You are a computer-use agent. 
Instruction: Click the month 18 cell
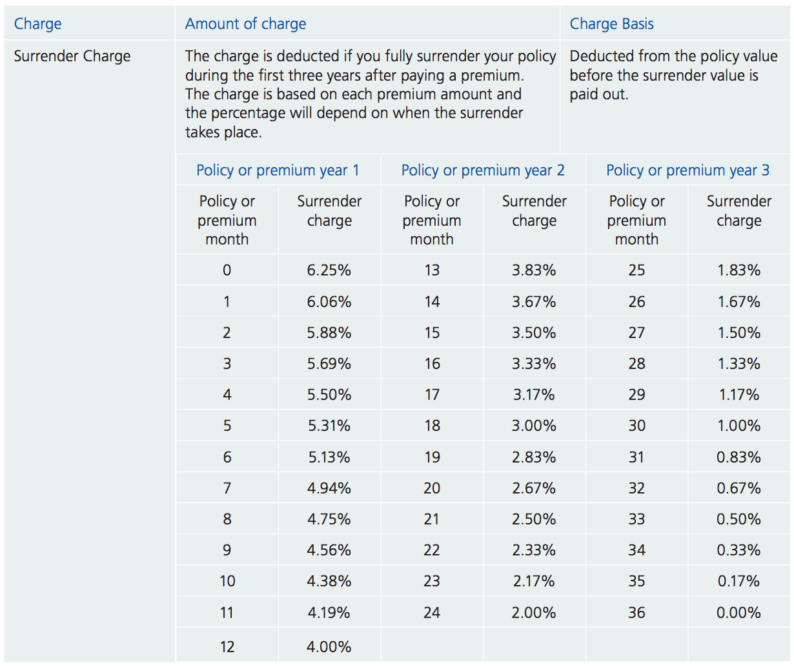(432, 426)
